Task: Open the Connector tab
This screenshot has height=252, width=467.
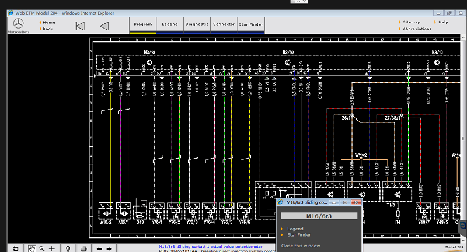Action: tap(224, 24)
